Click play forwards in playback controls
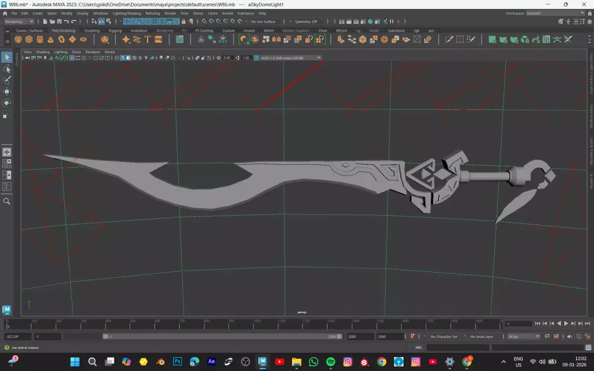Screen dimensions: 594x371 point(566,324)
